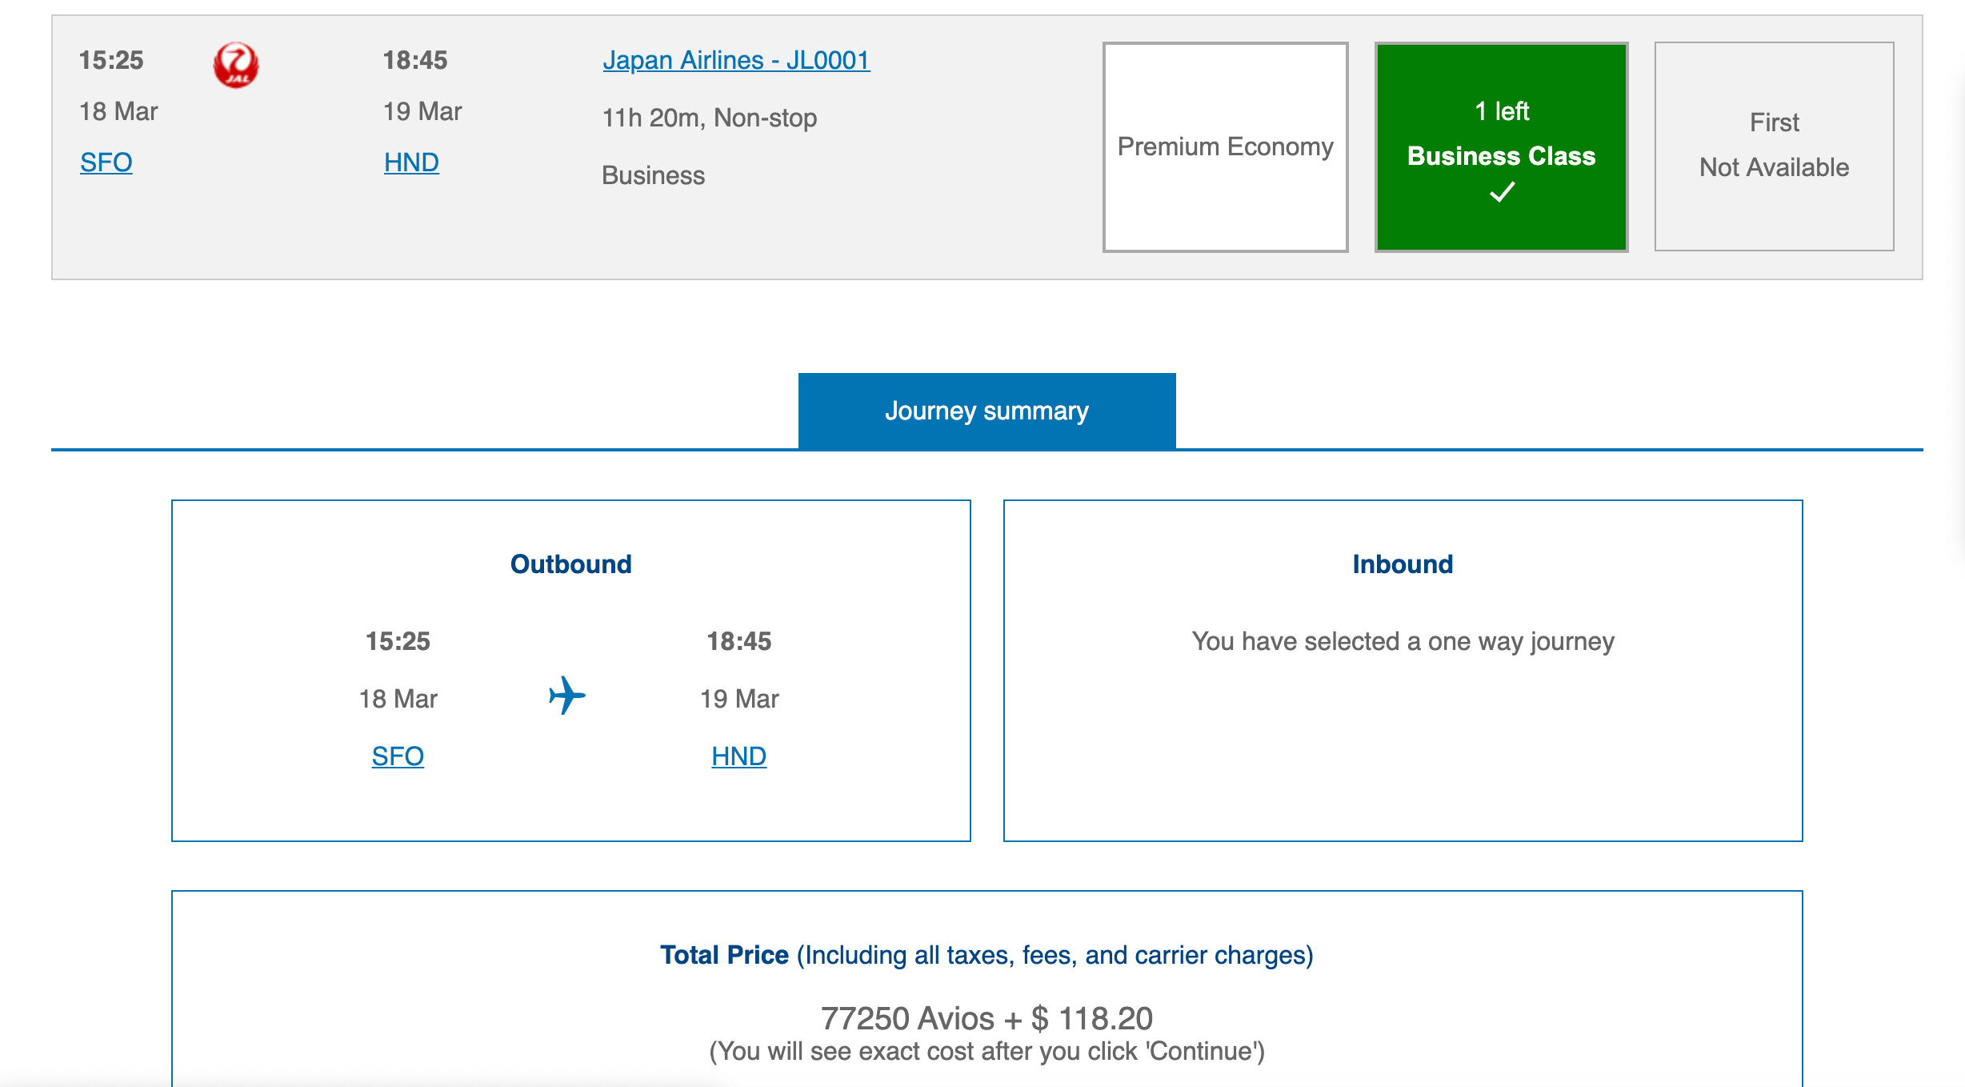Click the 15:25 departure time in flight row

111,60
